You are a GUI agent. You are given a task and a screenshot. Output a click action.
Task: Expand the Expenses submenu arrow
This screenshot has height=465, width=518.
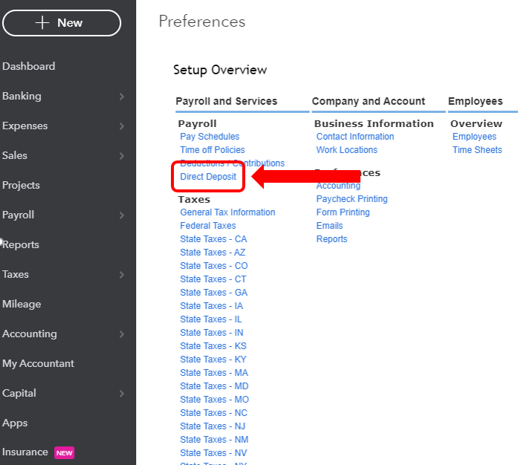(122, 126)
